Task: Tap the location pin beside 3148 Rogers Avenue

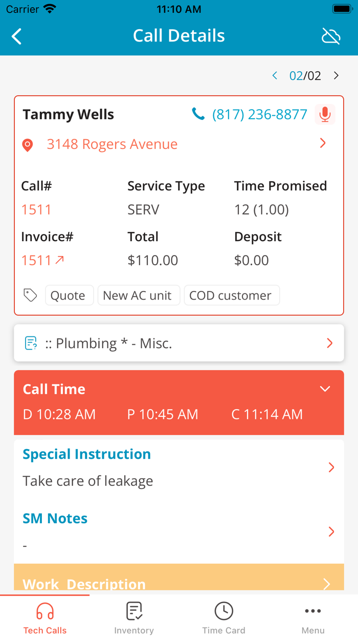Action: (x=28, y=144)
